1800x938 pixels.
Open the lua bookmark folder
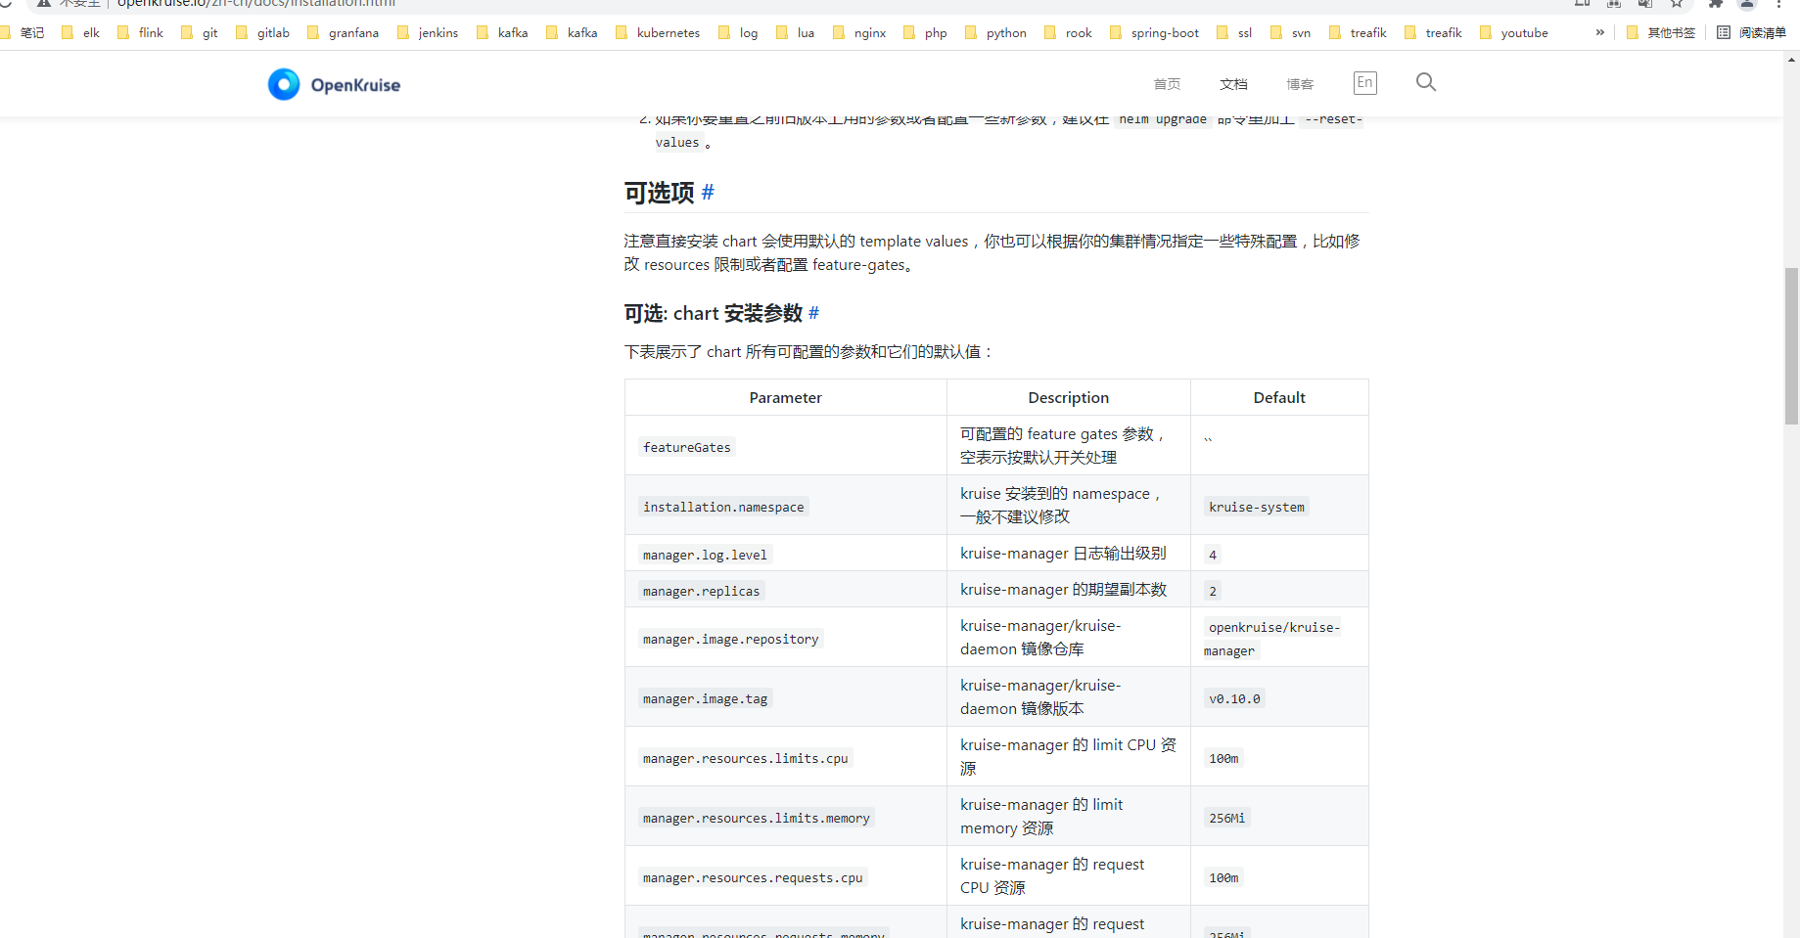[x=796, y=32]
